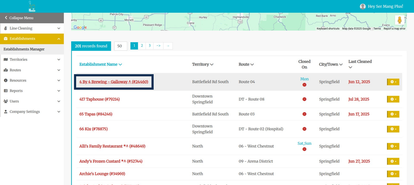This screenshot has width=414, height=185.
Task: Open gear menu for 65 Tapas
Action: tap(393, 114)
